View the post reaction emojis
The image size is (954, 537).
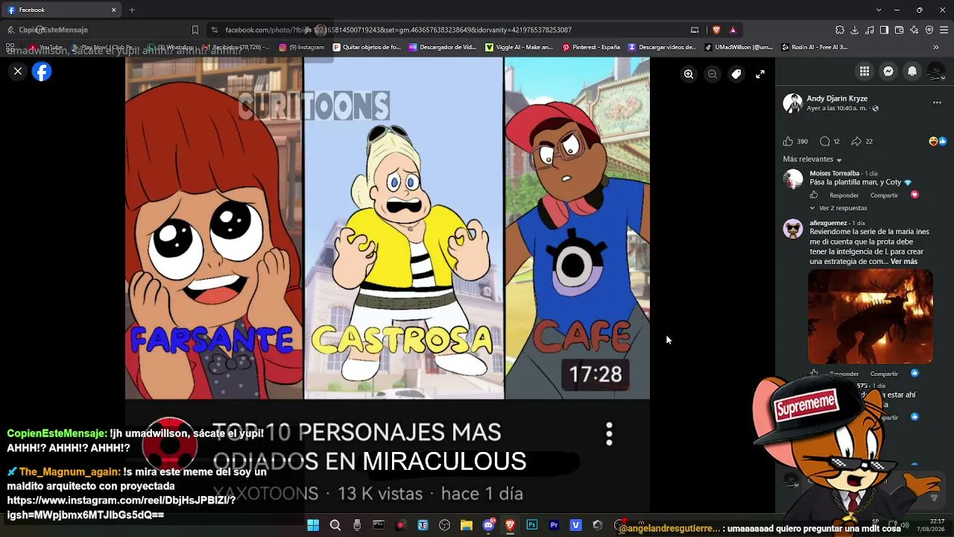point(938,141)
